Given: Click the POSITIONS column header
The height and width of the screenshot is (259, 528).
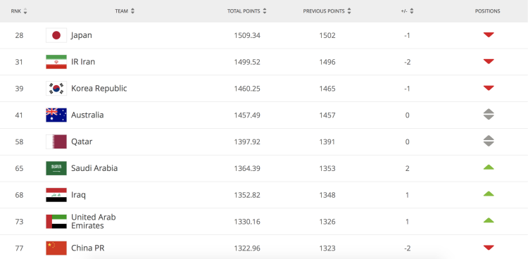Looking at the screenshot, I should point(488,11).
